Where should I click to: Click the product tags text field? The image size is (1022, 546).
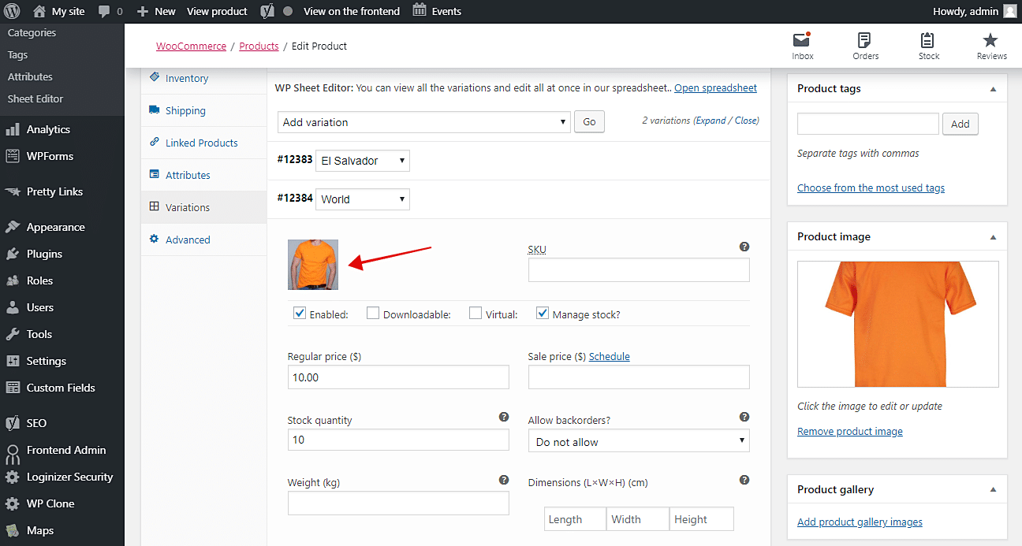click(x=868, y=124)
